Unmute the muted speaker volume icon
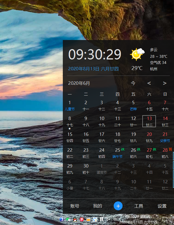This screenshot has width=174, height=225. pos(108,219)
